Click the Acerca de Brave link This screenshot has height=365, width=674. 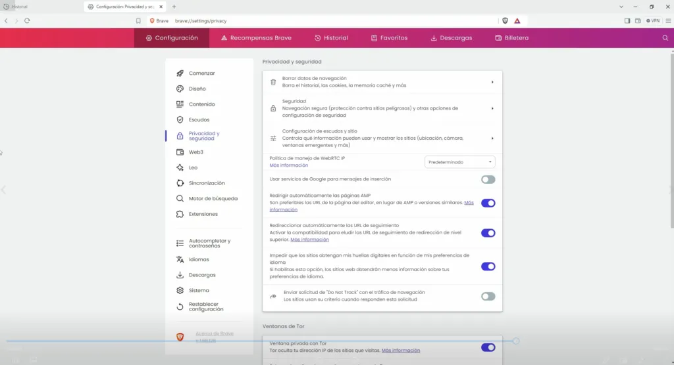[x=215, y=333]
